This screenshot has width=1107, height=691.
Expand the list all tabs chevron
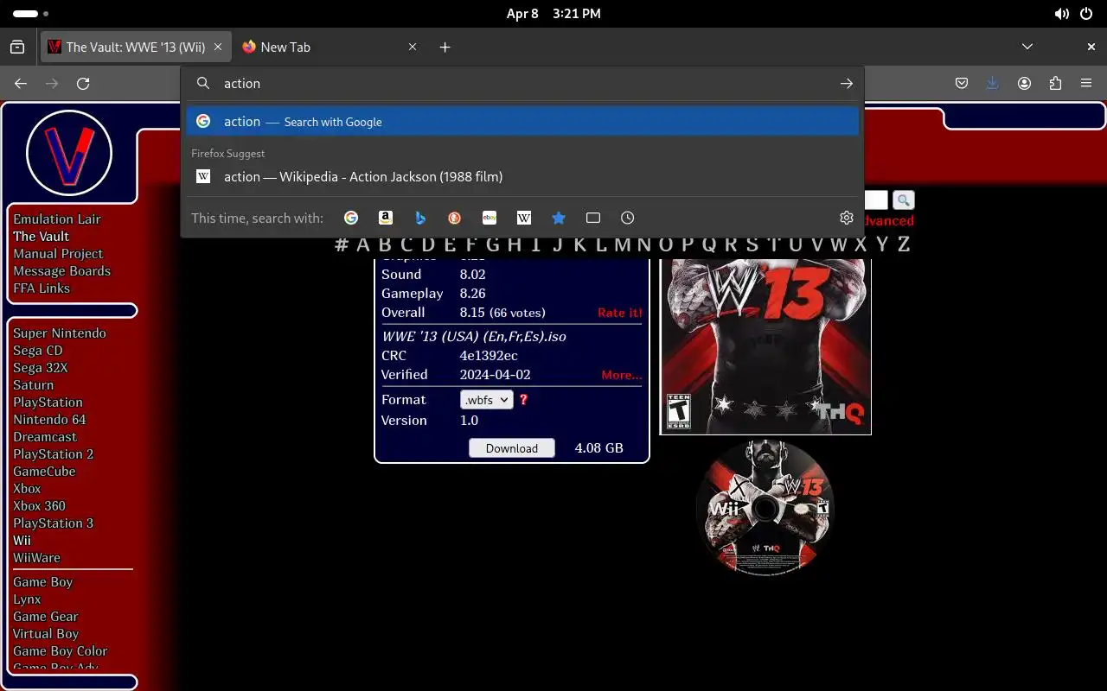pyautogui.click(x=1027, y=48)
